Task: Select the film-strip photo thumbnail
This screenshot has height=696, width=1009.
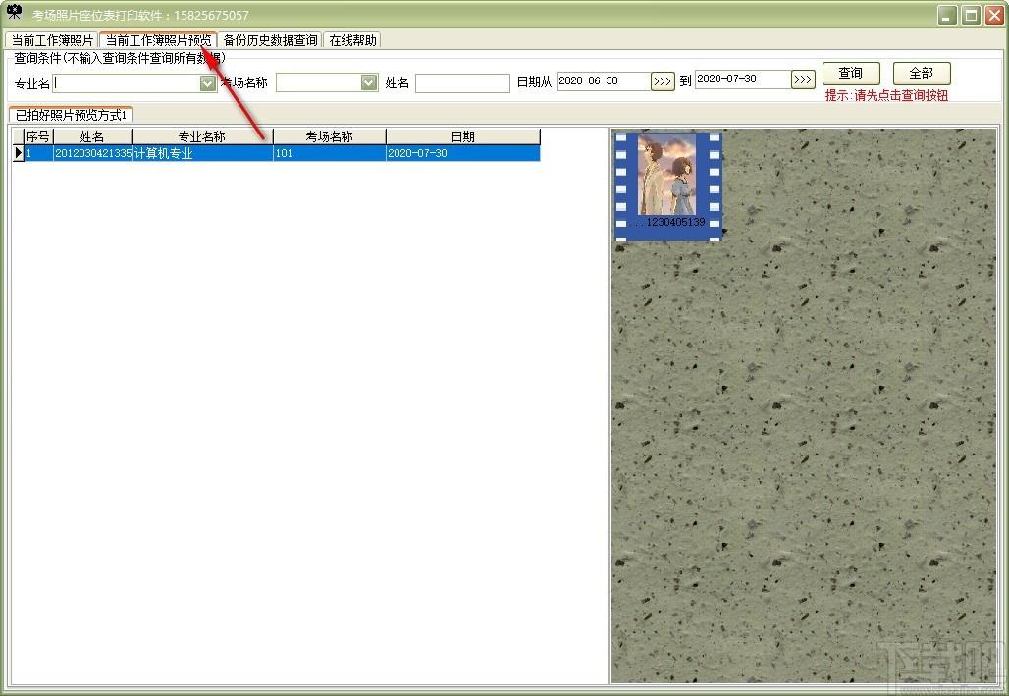Action: pyautogui.click(x=668, y=187)
